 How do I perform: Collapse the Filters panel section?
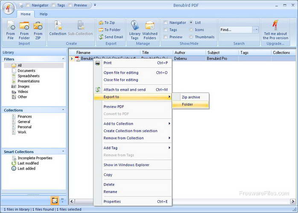[x=63, y=59]
